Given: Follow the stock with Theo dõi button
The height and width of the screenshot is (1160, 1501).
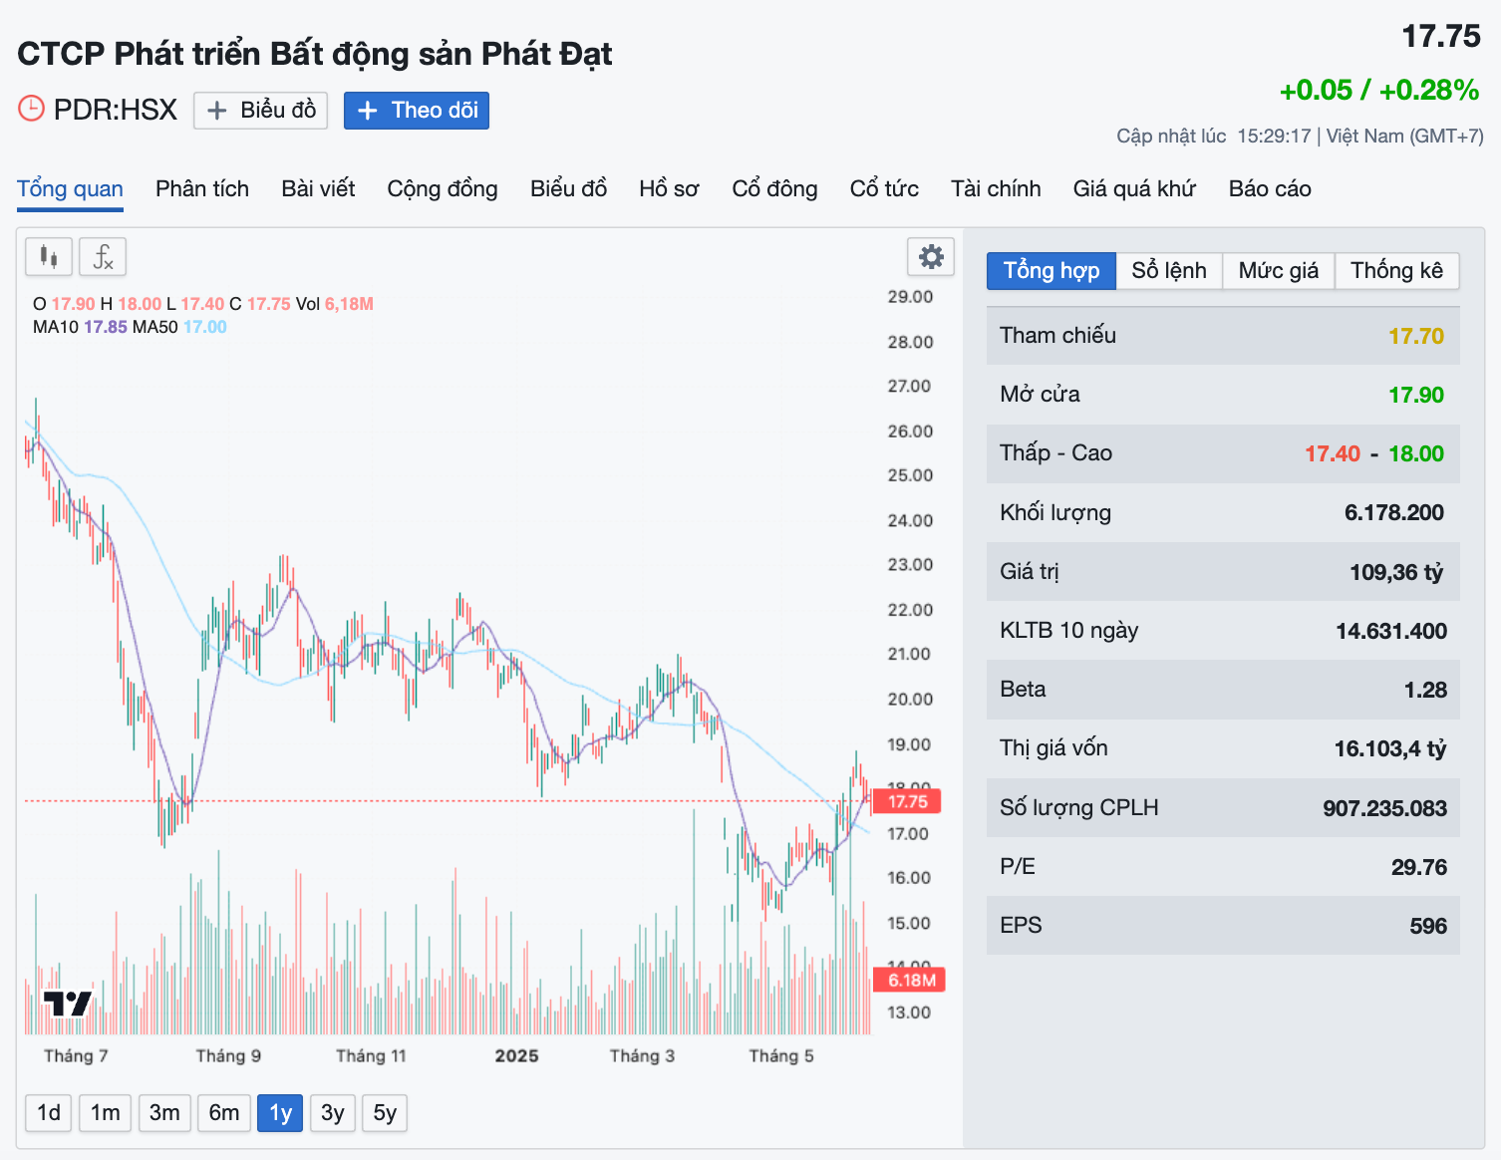Looking at the screenshot, I should [x=417, y=111].
